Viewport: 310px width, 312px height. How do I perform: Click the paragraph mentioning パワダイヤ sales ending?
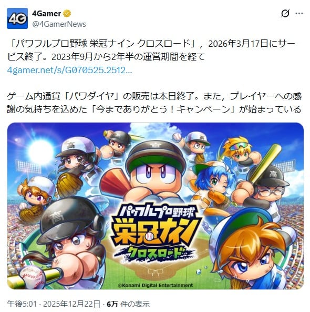point(154,103)
